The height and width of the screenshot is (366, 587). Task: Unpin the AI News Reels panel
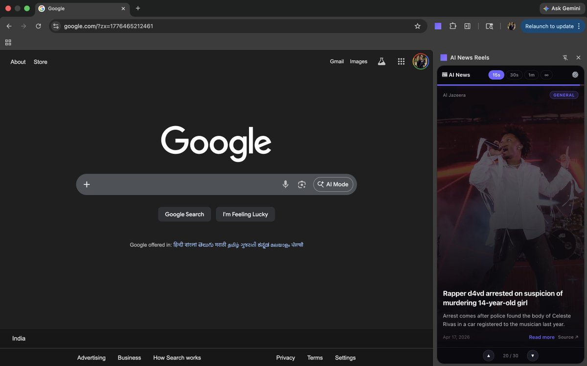click(565, 57)
